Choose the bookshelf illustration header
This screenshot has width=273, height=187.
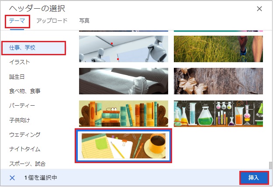pos(124,114)
